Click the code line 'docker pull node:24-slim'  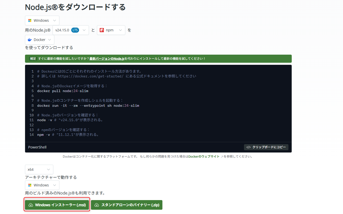[x=63, y=91]
